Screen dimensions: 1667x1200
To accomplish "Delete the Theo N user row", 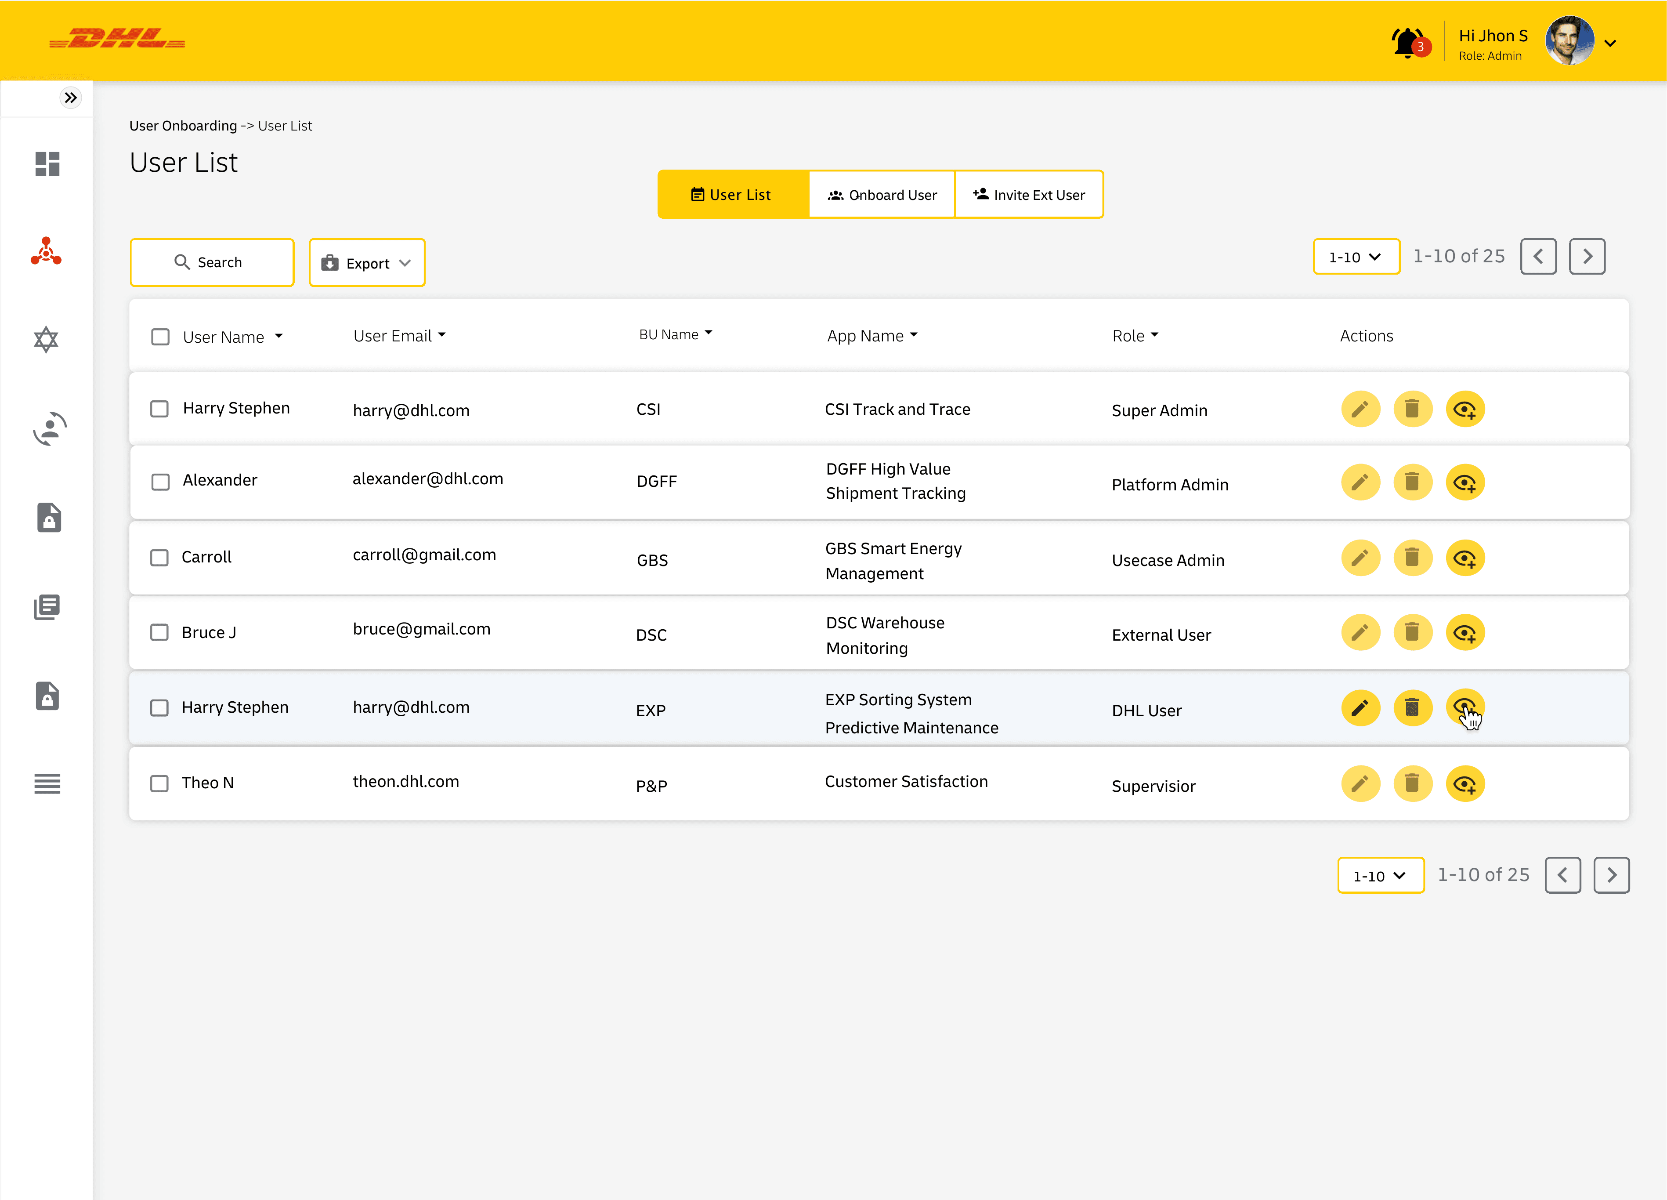I will click(x=1413, y=784).
